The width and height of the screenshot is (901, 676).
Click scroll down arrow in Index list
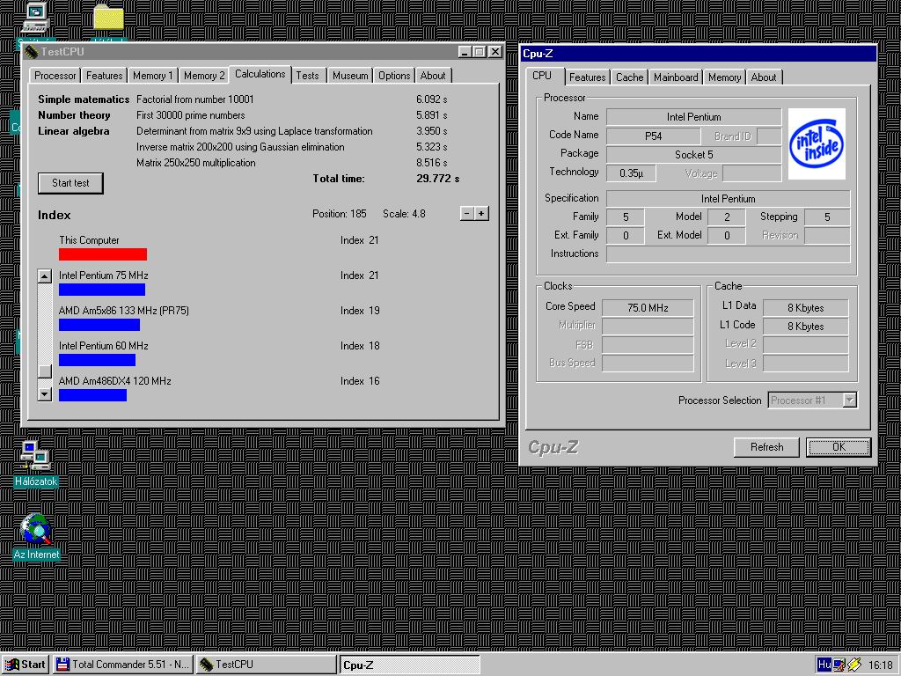pyautogui.click(x=45, y=393)
